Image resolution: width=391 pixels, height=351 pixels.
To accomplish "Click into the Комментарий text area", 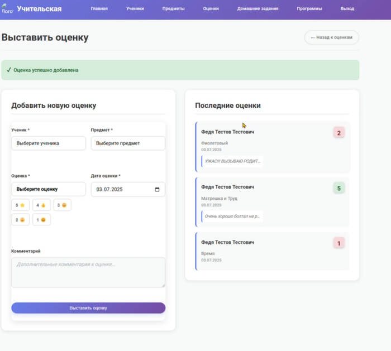I will point(88,272).
